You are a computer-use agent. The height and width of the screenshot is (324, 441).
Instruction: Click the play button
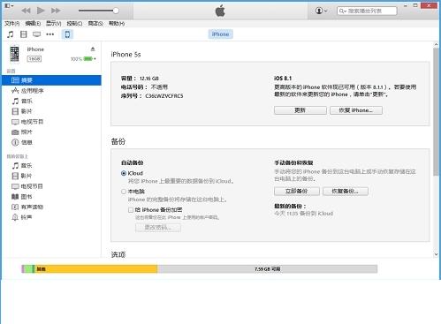tap(41, 11)
